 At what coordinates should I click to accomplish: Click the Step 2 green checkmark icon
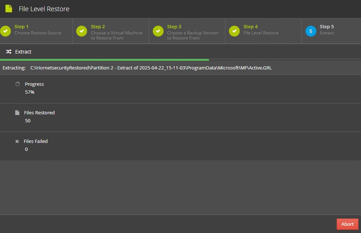pos(82,31)
